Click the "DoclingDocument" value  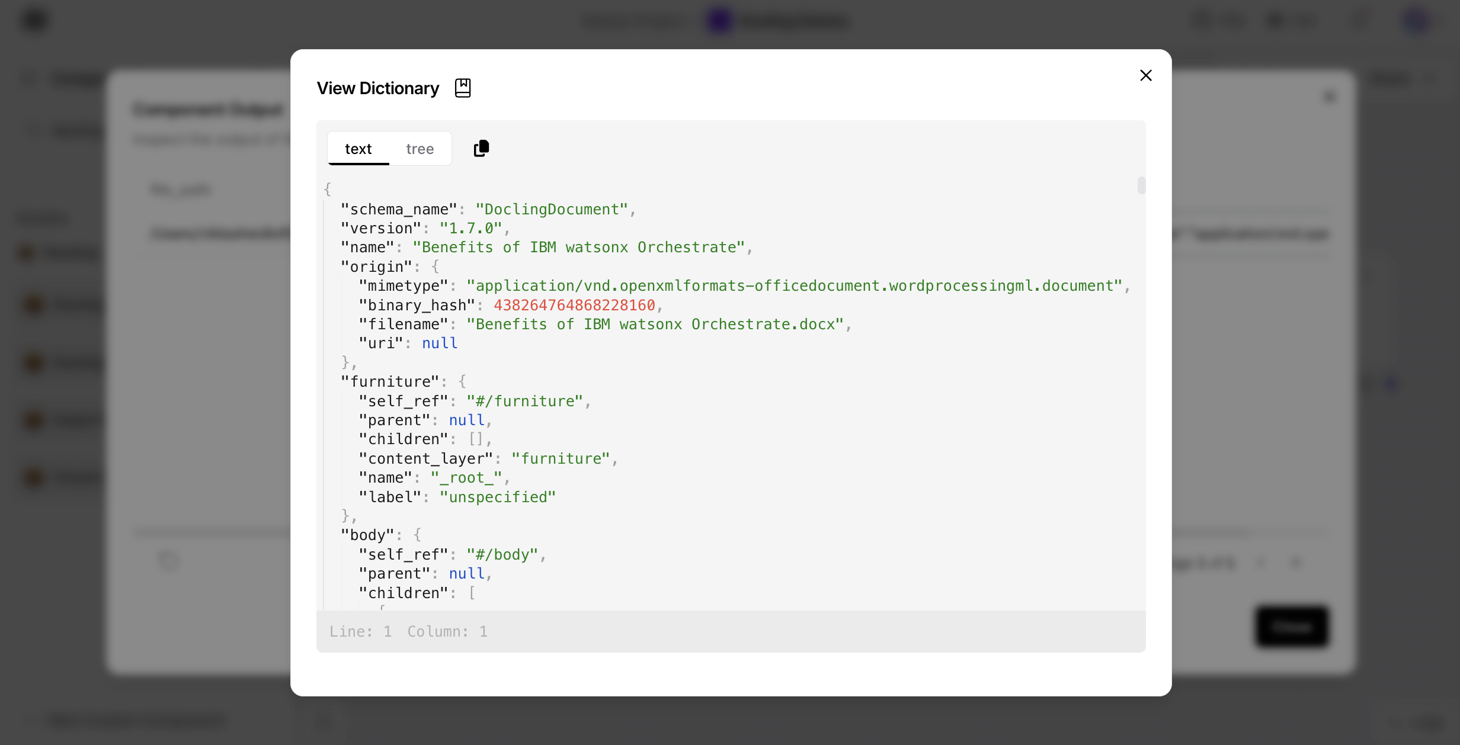click(x=552, y=209)
